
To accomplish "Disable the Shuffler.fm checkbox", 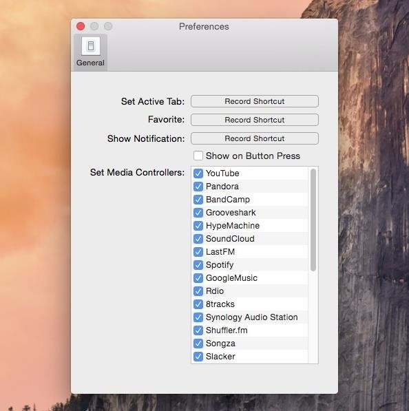I will pos(198,330).
